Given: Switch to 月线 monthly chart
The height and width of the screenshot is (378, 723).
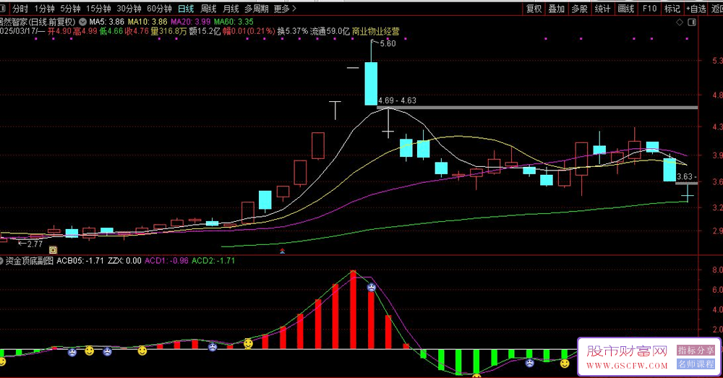Looking at the screenshot, I should pyautogui.click(x=231, y=9).
